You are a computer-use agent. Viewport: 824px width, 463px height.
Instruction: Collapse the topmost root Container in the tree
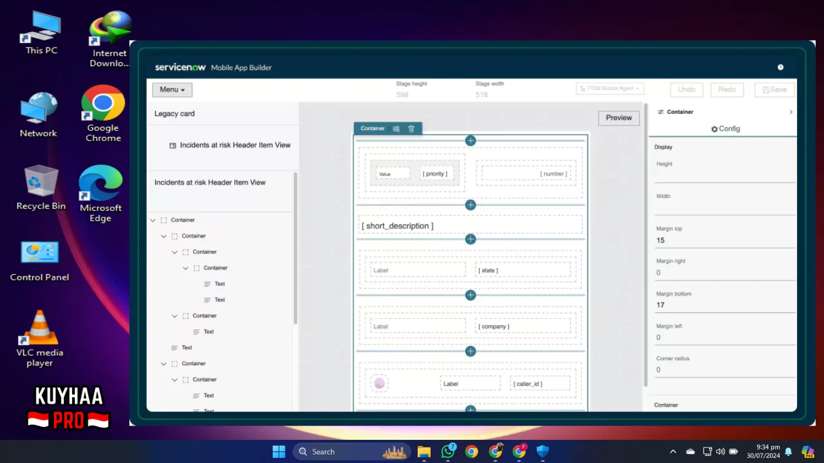click(x=153, y=220)
